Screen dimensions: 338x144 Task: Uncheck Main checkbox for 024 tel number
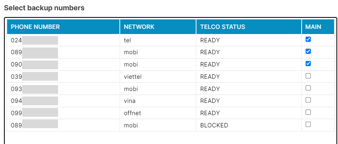(x=308, y=39)
